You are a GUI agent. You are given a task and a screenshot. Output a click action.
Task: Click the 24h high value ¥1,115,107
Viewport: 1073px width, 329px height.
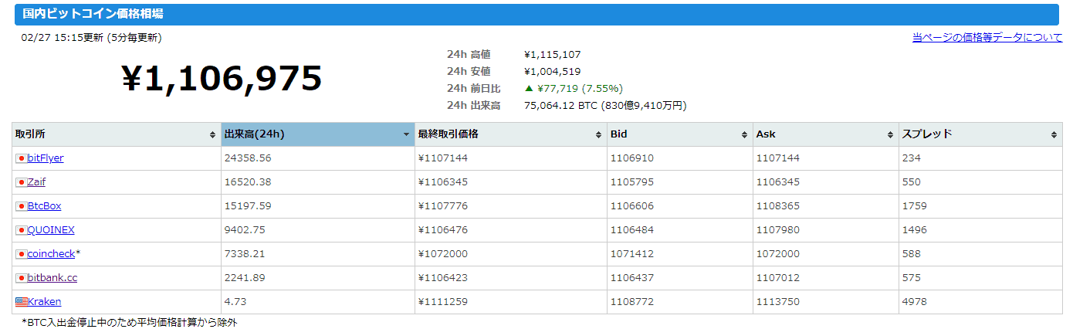click(553, 55)
